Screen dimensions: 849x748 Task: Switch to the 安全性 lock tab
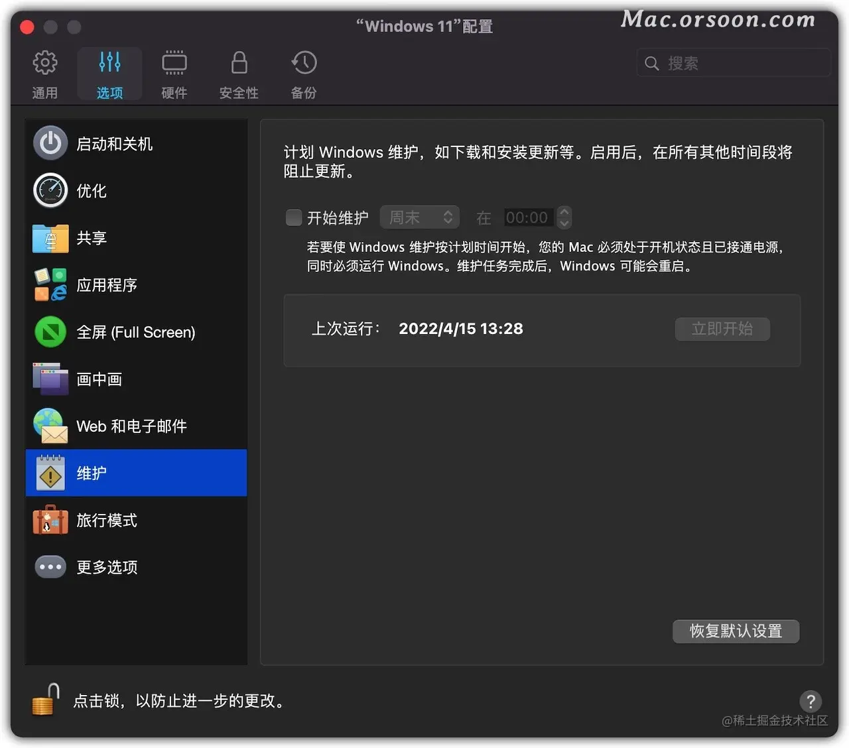pyautogui.click(x=239, y=74)
